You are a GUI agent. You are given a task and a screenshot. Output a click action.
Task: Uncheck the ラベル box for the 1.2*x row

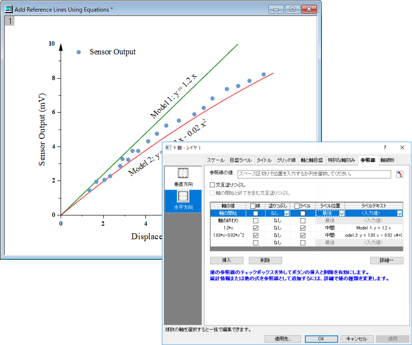(302, 228)
